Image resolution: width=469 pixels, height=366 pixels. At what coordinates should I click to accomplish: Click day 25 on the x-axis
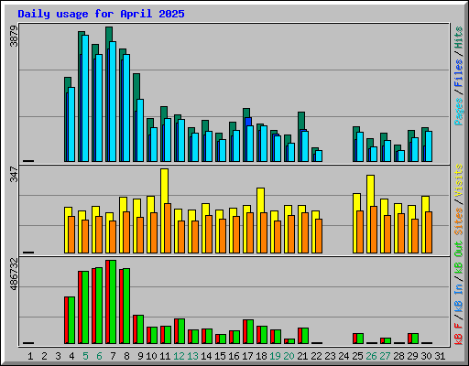click(x=357, y=356)
